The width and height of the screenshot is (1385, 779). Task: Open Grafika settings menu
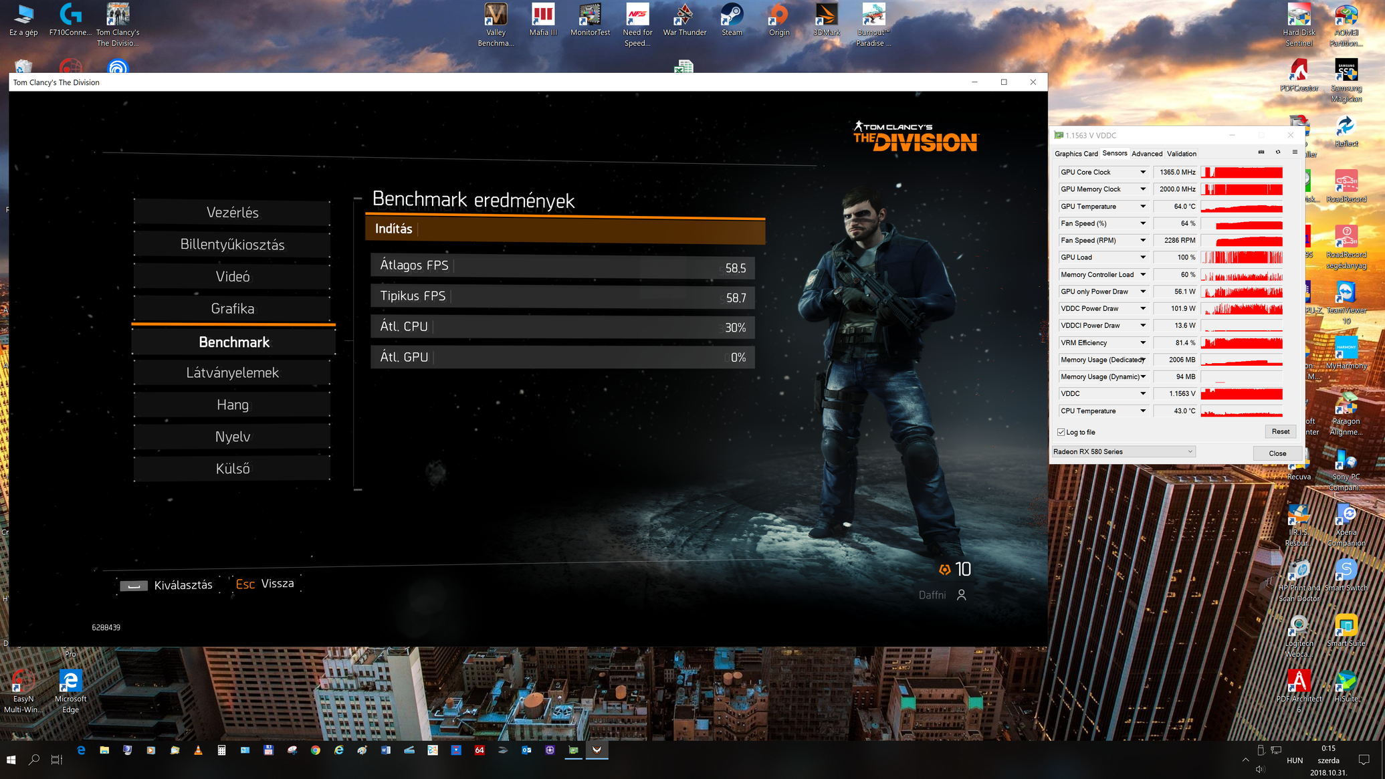pos(232,309)
